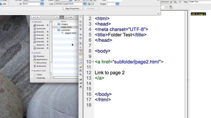Image resolution: width=211 pixels, height=118 pixels.
Task: Click Folder Test text on code line 5
Action: [120, 35]
